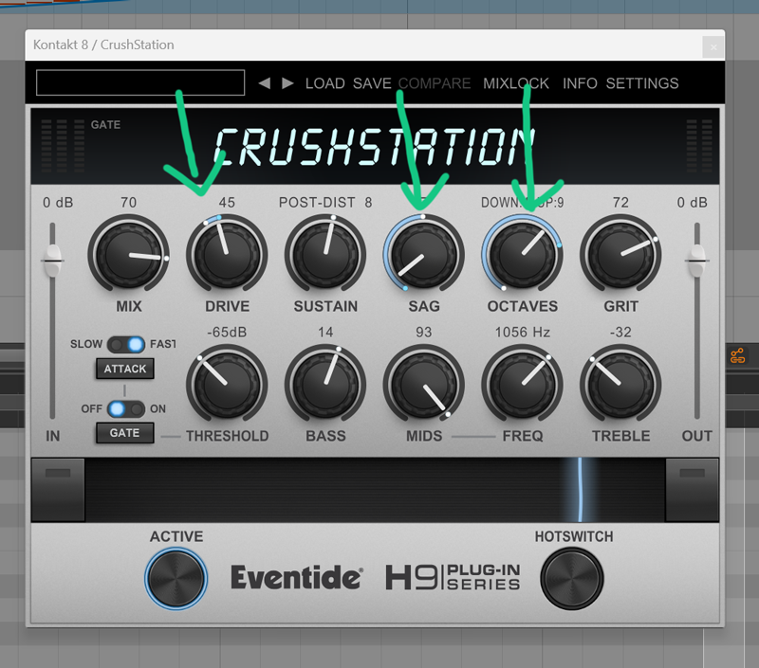
Task: Click the previous preset arrow
Action: [x=265, y=83]
